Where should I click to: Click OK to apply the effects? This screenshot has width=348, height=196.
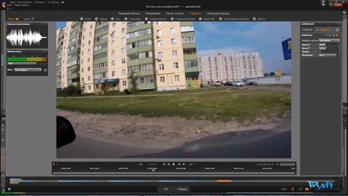pyautogui.click(x=166, y=189)
